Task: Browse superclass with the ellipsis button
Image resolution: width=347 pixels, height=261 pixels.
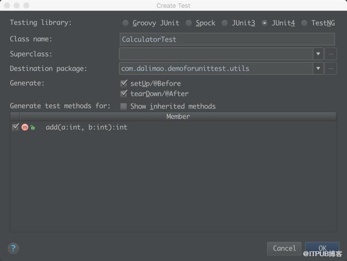Action: point(331,54)
